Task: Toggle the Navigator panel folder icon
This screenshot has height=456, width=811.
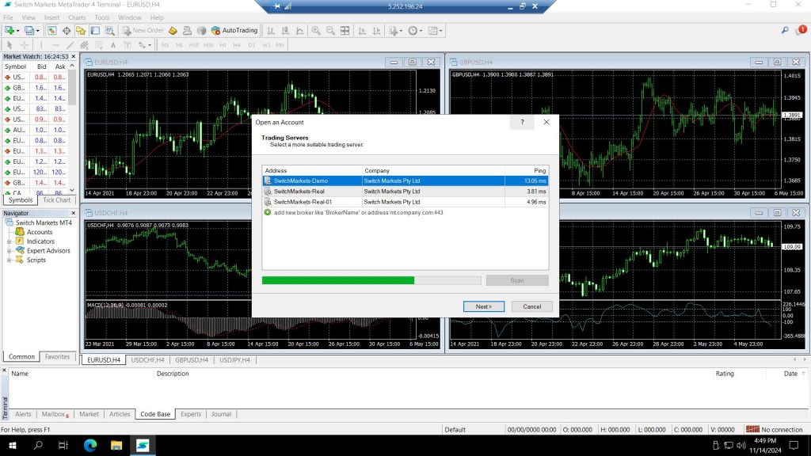Action: [81, 30]
